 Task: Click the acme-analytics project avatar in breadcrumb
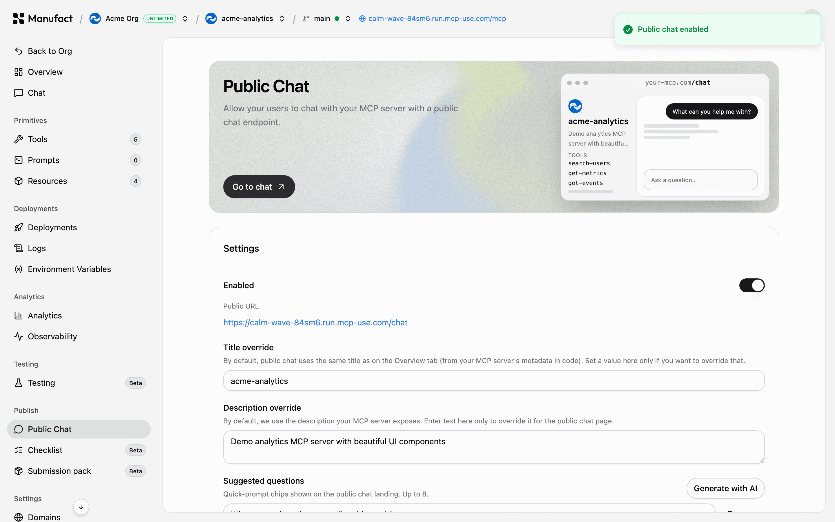(211, 18)
